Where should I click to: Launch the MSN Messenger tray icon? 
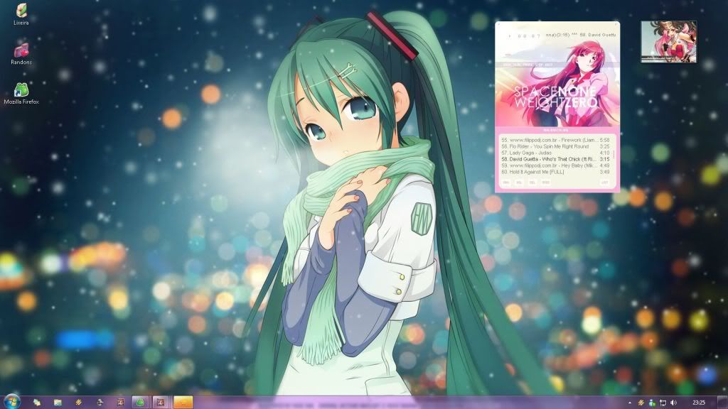[651, 402]
